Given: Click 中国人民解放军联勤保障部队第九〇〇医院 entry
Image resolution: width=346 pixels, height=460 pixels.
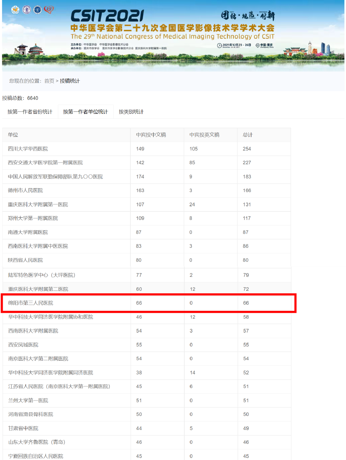Looking at the screenshot, I should coord(55,177).
